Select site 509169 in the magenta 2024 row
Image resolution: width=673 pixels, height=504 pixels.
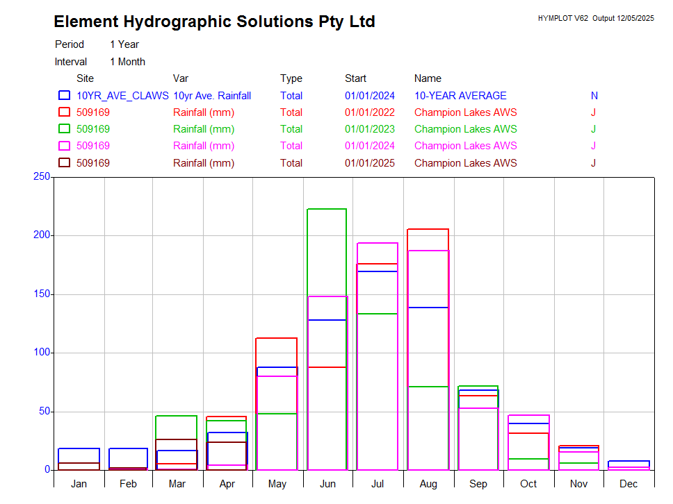click(x=93, y=146)
